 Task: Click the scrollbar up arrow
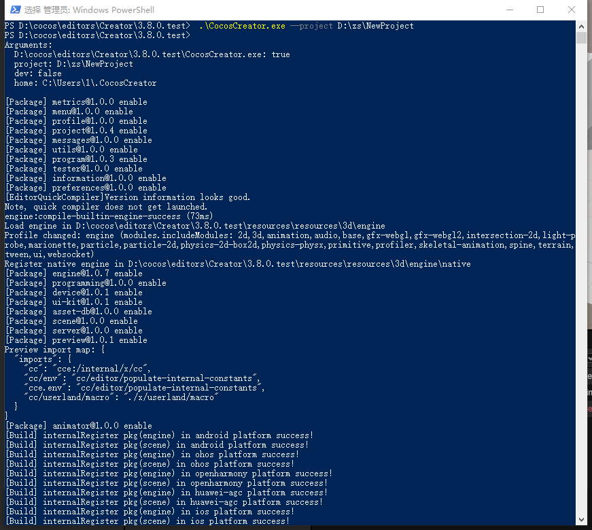(x=581, y=27)
